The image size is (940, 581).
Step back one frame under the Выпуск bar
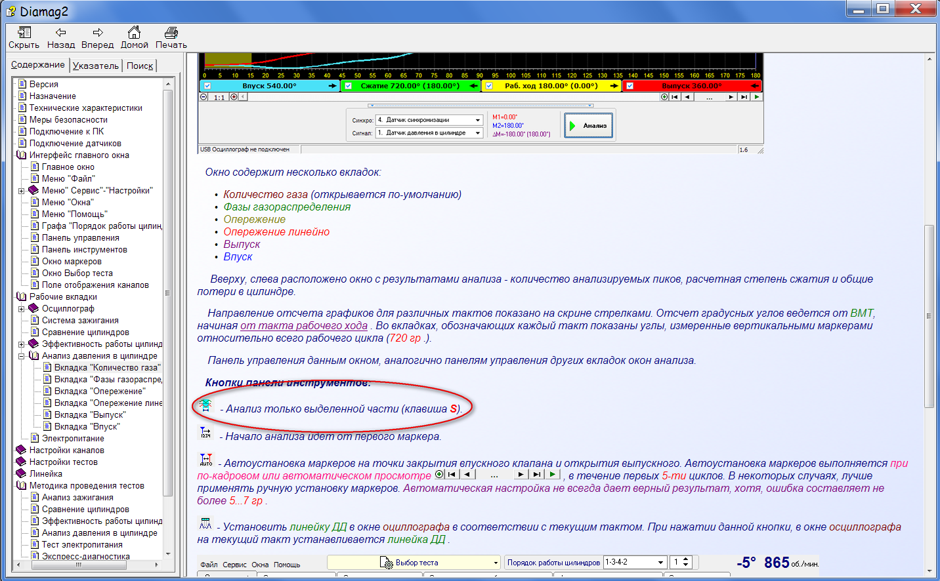tap(687, 97)
